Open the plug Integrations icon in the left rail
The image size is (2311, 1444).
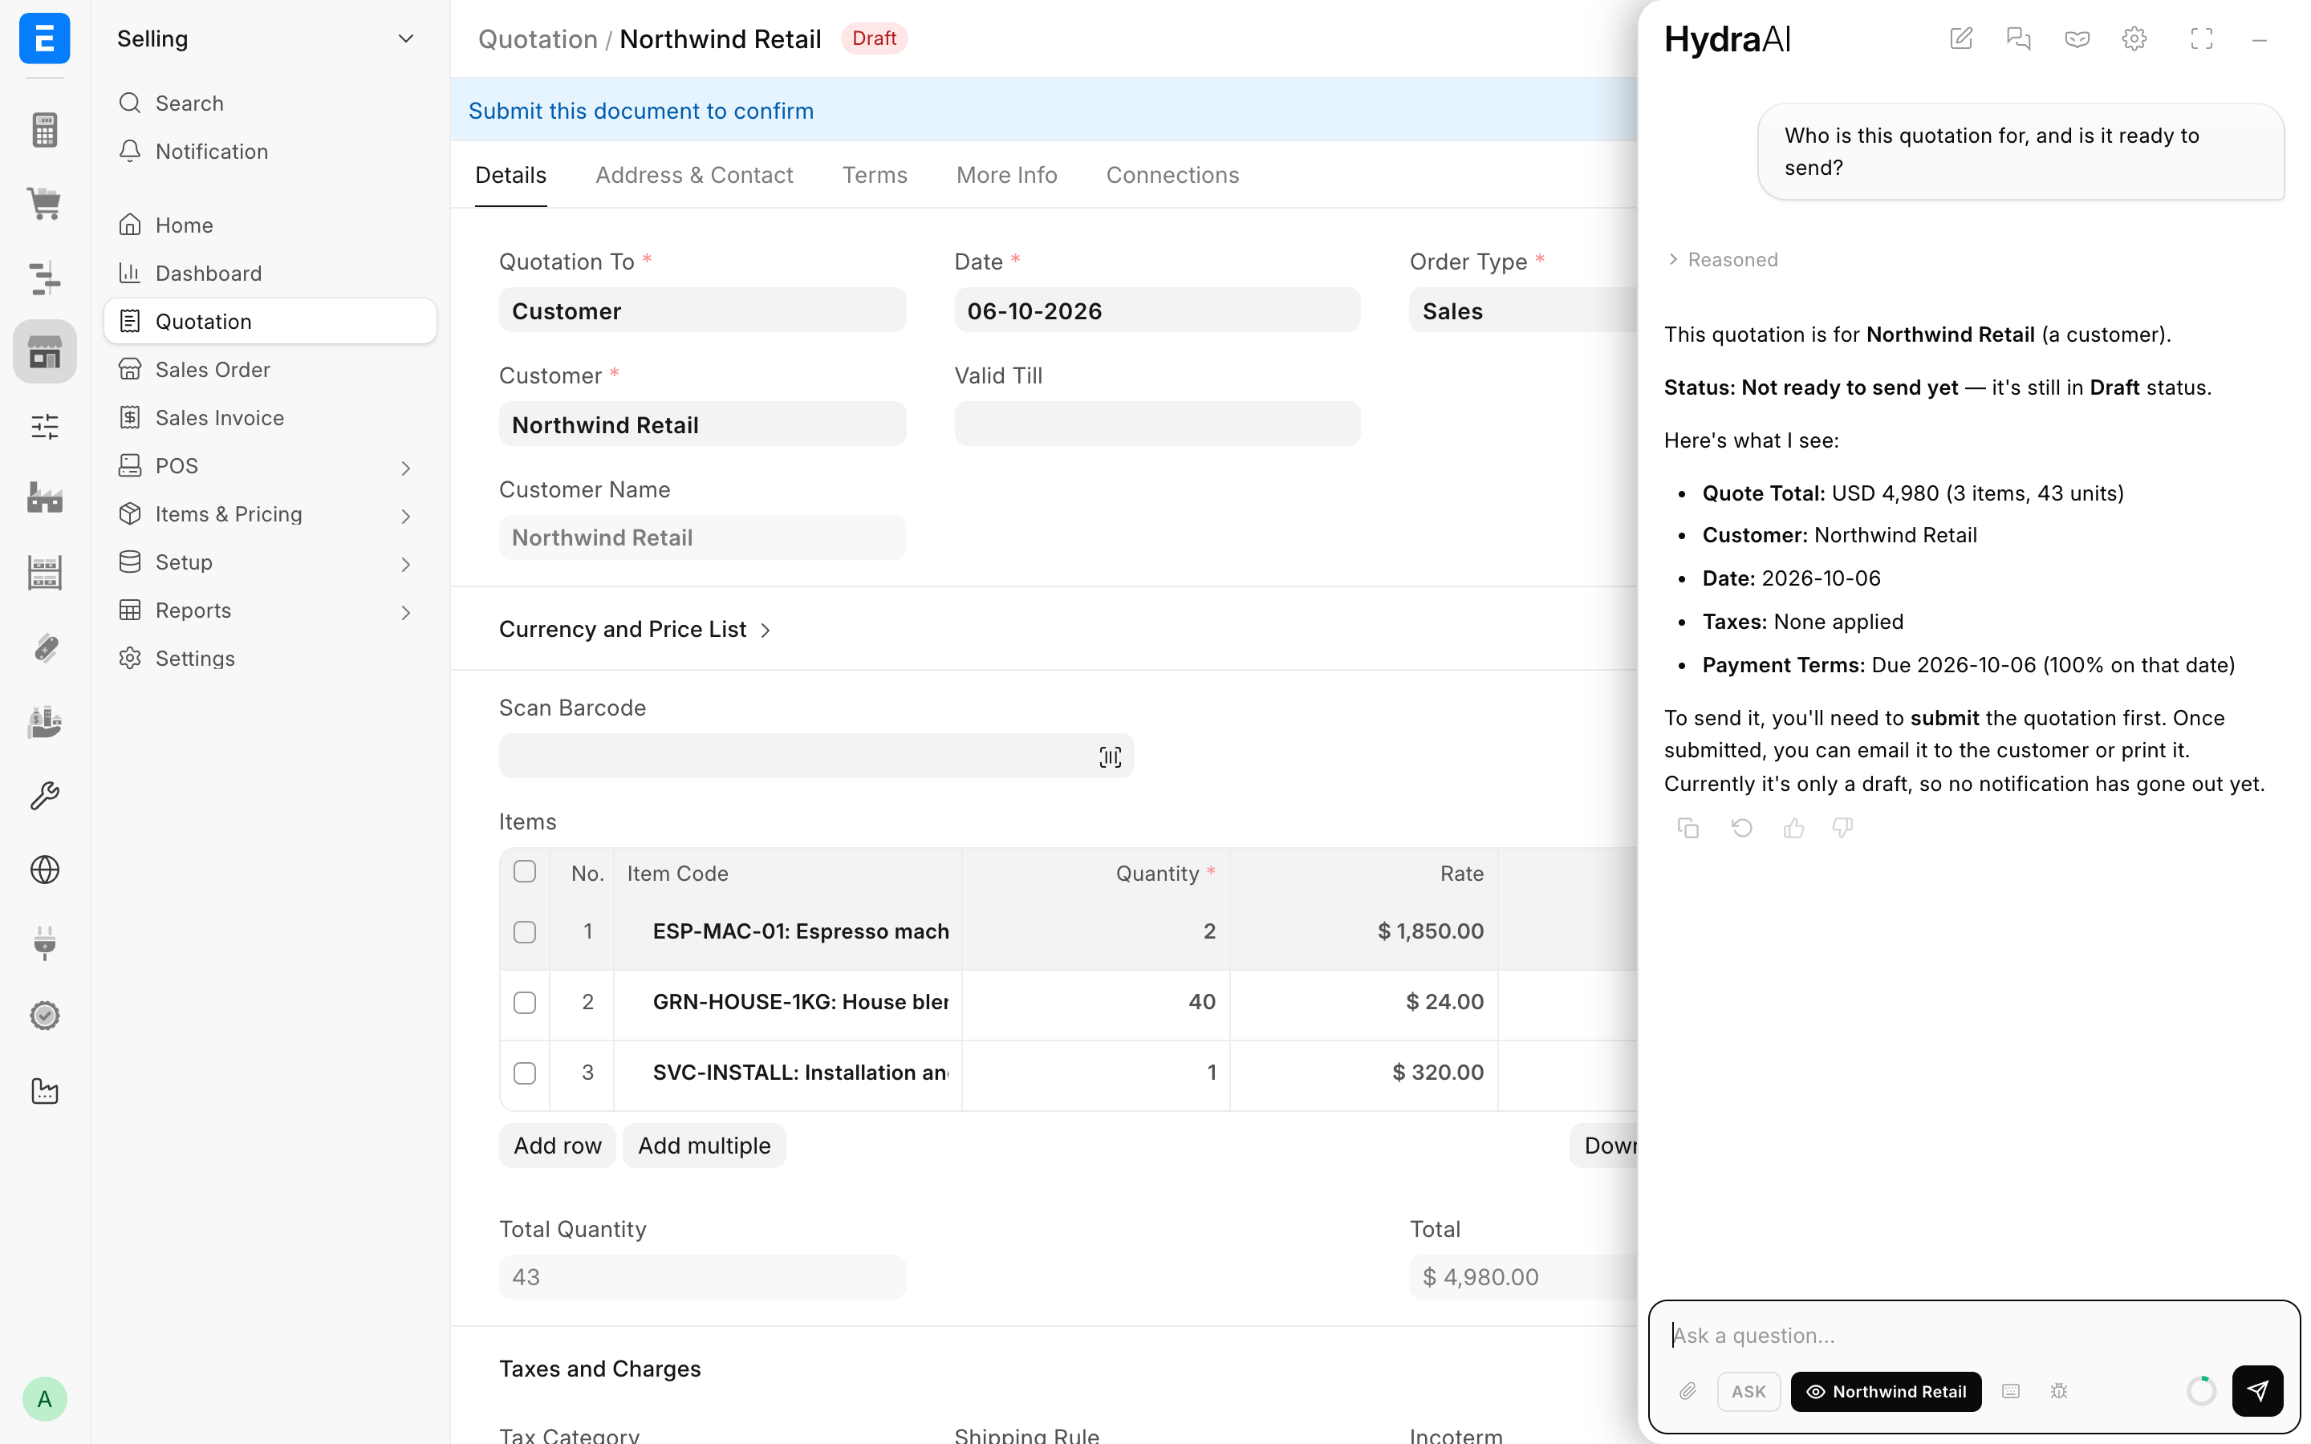pos(45,943)
